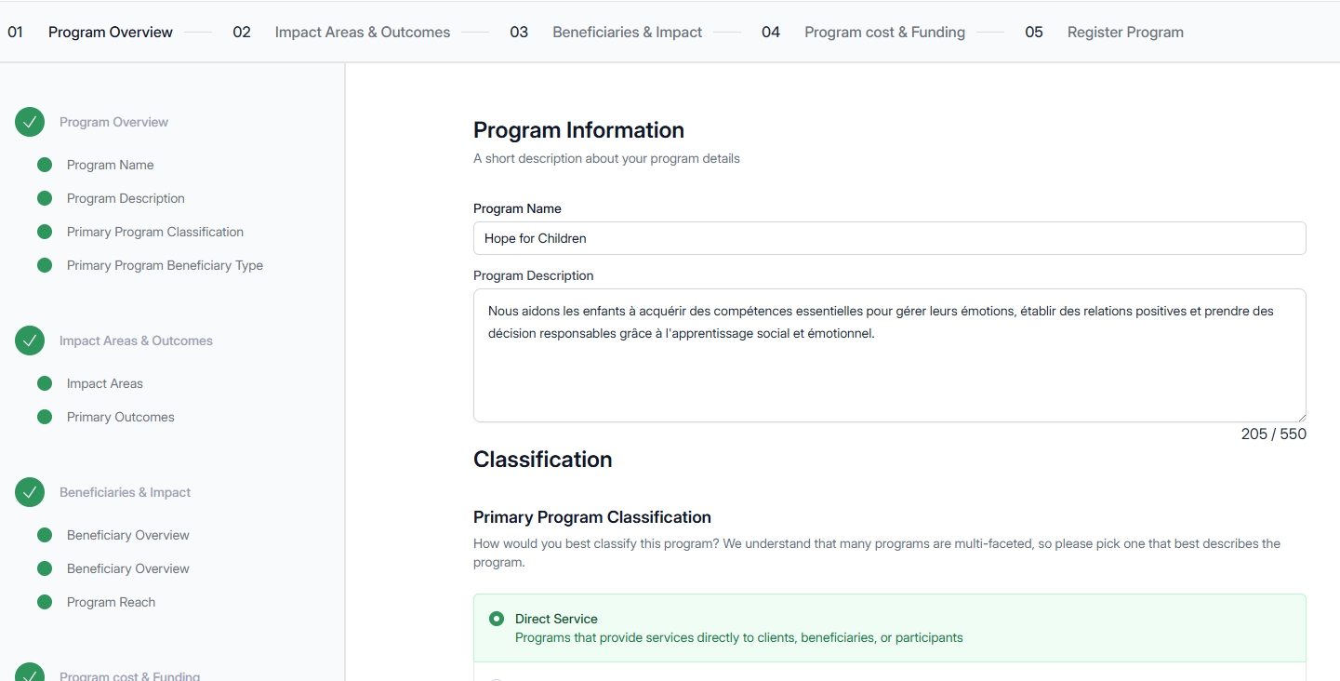Jump to Program Description in sidebar

click(126, 198)
